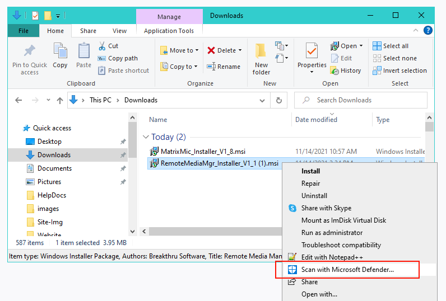Click the Help question mark icon

click(x=428, y=30)
